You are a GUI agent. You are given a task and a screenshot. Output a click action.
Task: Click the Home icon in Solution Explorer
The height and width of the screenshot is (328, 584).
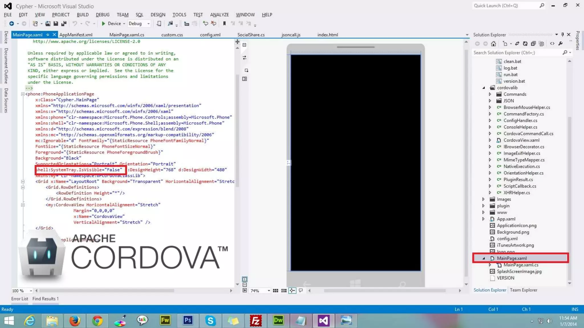(493, 44)
